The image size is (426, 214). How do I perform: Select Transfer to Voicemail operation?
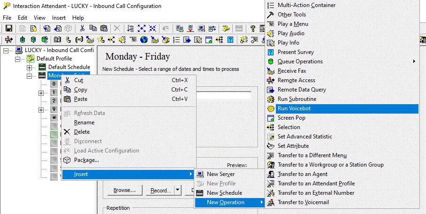click(303, 202)
